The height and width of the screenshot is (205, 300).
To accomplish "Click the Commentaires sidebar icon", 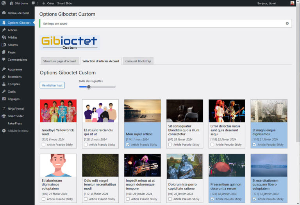I will (4, 60).
